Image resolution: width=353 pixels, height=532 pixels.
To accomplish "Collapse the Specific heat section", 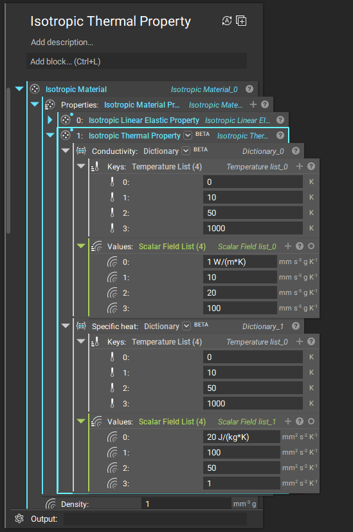I will click(x=66, y=326).
